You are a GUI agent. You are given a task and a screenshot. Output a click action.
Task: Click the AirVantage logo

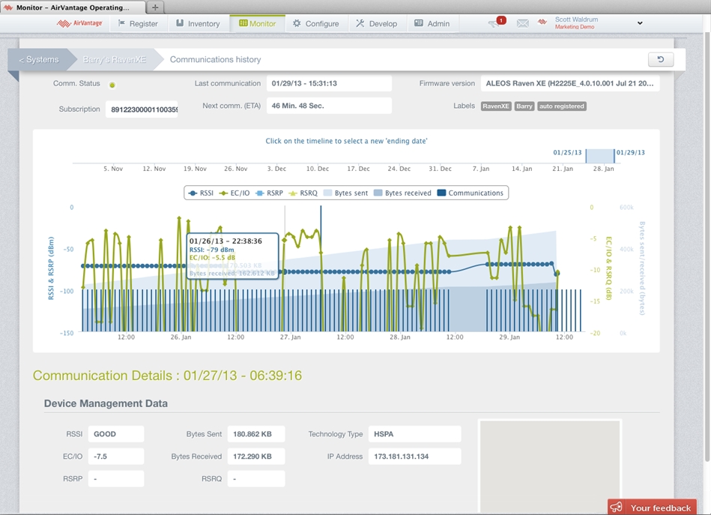pyautogui.click(x=79, y=23)
